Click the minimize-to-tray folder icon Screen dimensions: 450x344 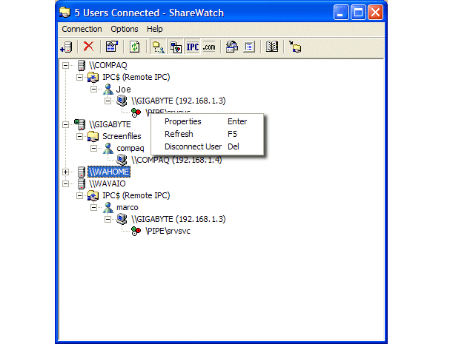295,47
